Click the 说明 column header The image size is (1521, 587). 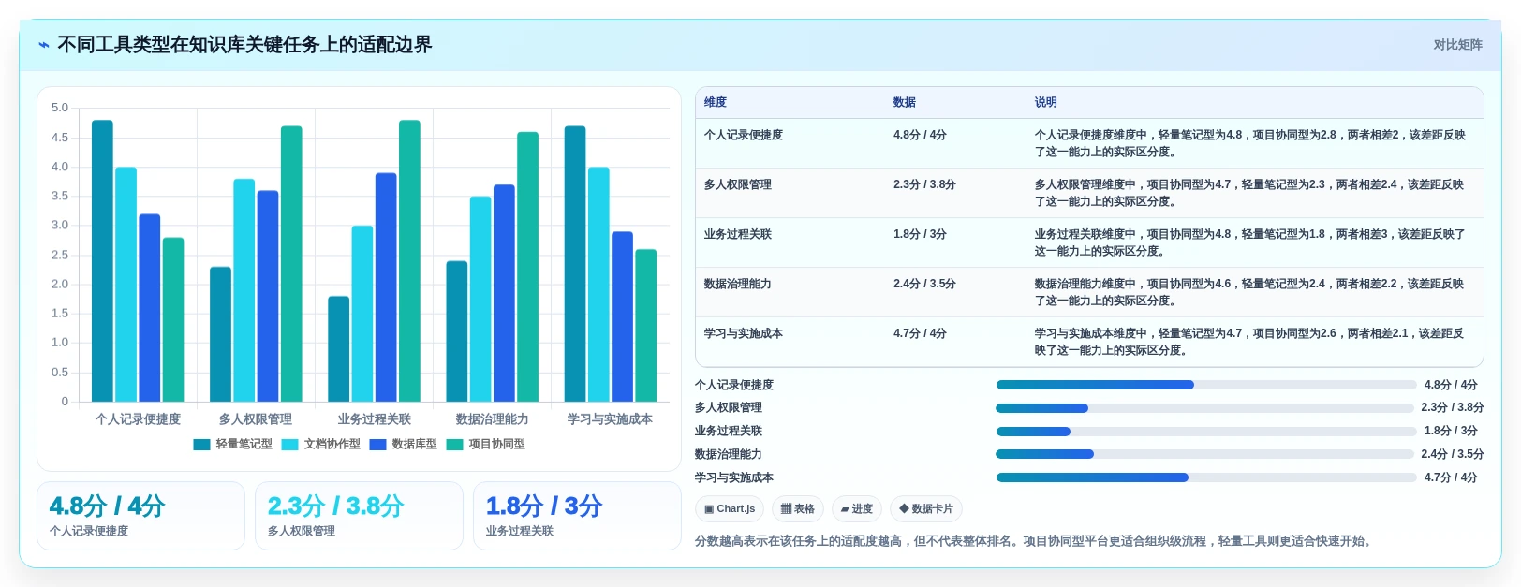(x=1046, y=102)
